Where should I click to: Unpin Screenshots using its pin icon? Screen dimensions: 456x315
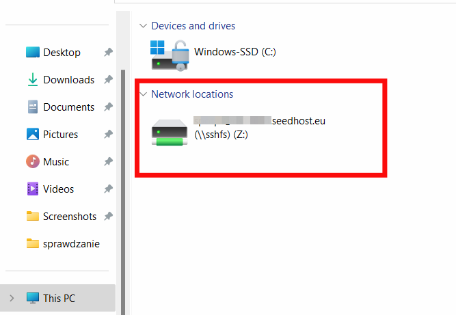point(108,217)
